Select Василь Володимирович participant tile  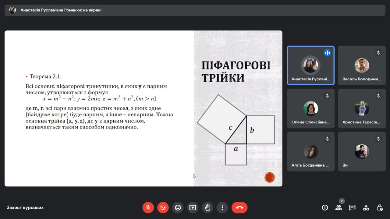362,65
